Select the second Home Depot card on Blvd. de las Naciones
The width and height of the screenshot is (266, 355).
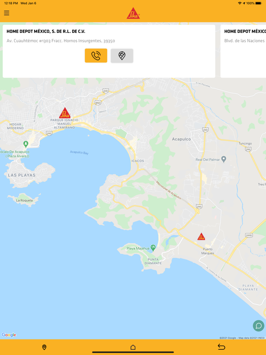click(x=243, y=51)
